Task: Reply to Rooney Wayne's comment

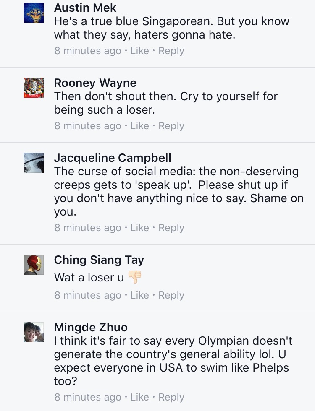Action: (x=171, y=126)
